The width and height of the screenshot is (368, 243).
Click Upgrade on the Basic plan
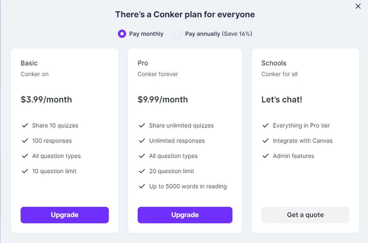tap(65, 215)
